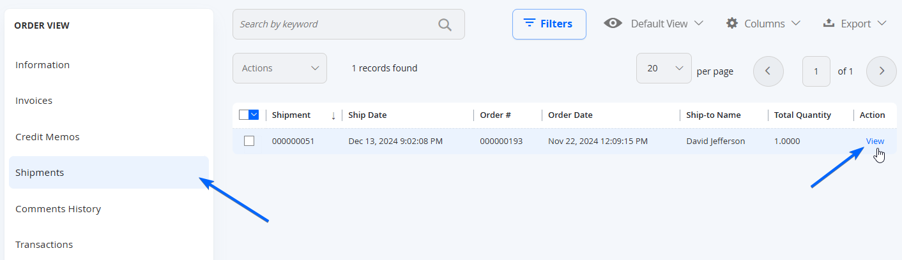Click the current page number field
The image size is (902, 260).
816,71
